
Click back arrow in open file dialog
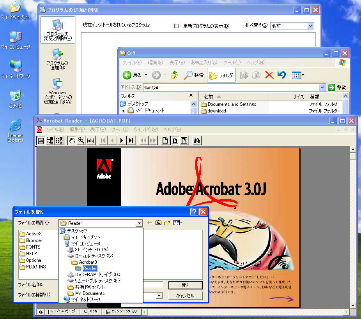click(x=150, y=223)
